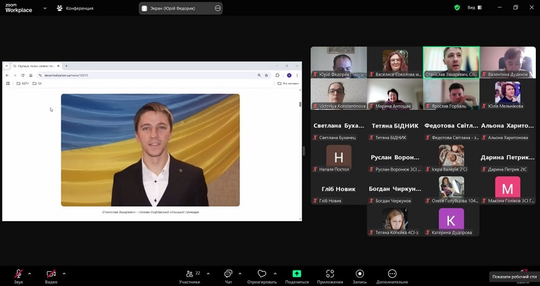The image size is (540, 286).
Task: Select Богдан Чиркунов participant tile
Action: [x=395, y=189]
